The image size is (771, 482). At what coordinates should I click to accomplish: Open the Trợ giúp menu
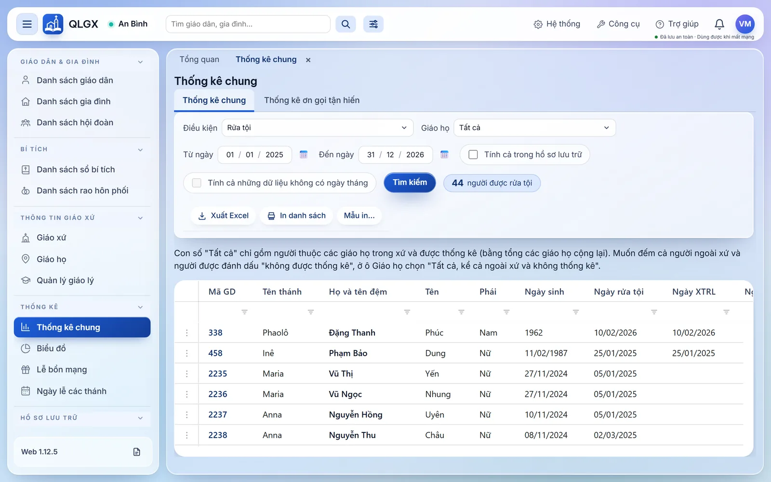click(677, 24)
